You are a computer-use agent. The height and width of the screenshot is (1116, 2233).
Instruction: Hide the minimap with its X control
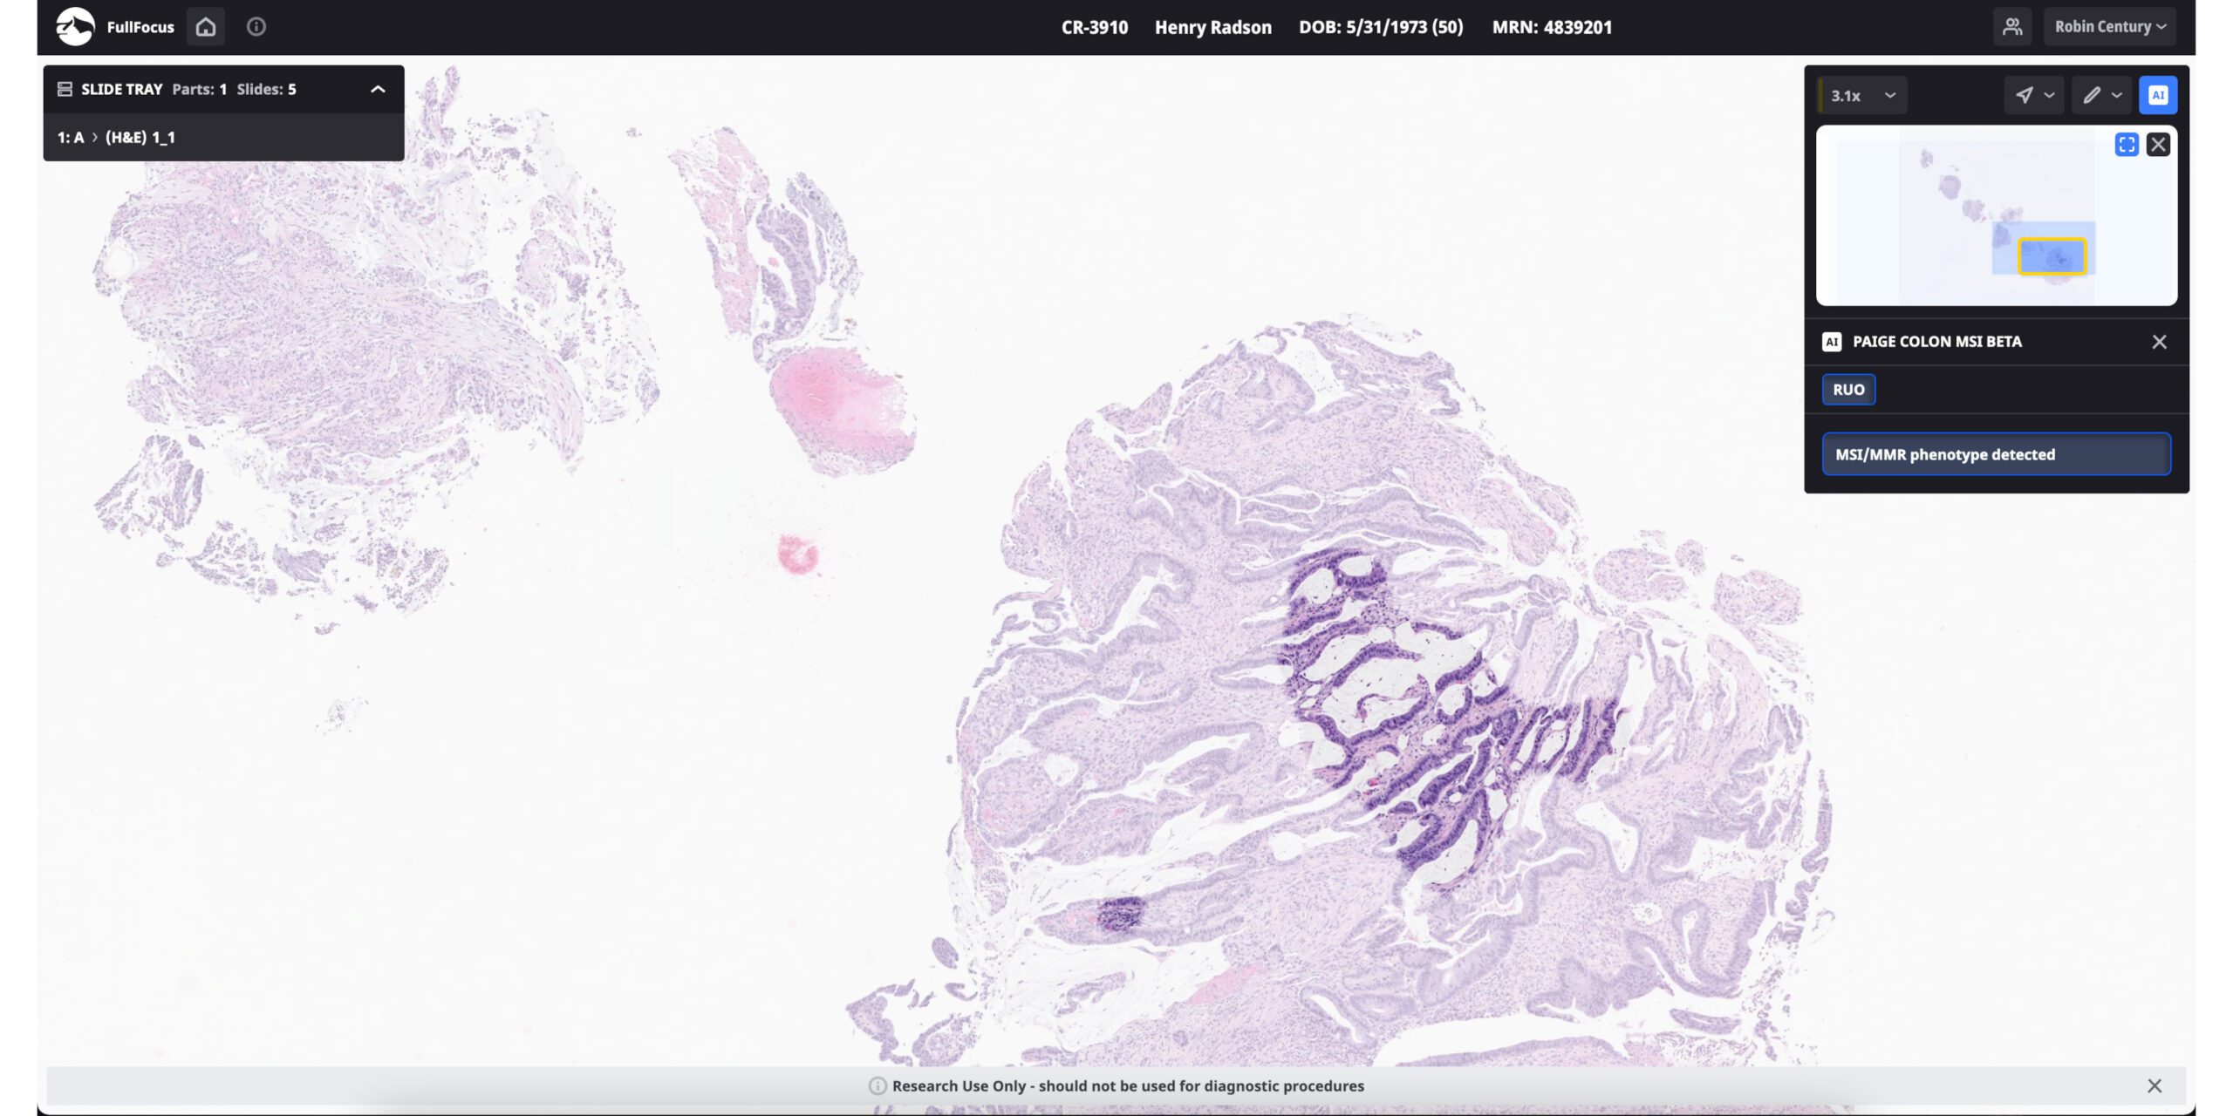click(x=2161, y=144)
